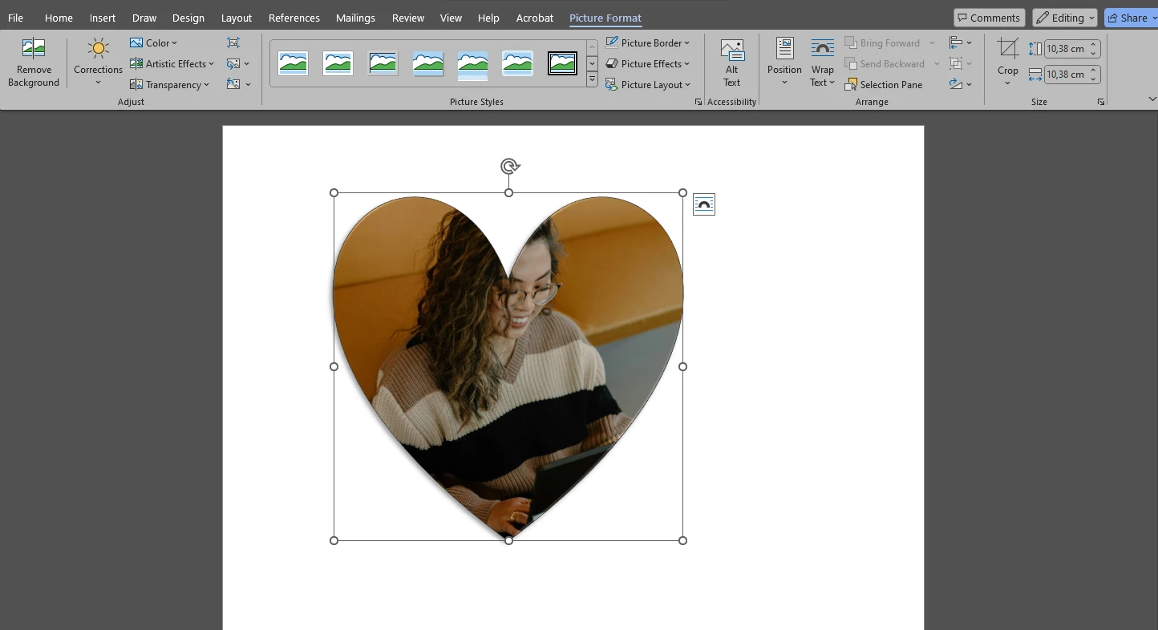1158x630 pixels.
Task: Open Size dialog launcher
Action: (x=1101, y=102)
